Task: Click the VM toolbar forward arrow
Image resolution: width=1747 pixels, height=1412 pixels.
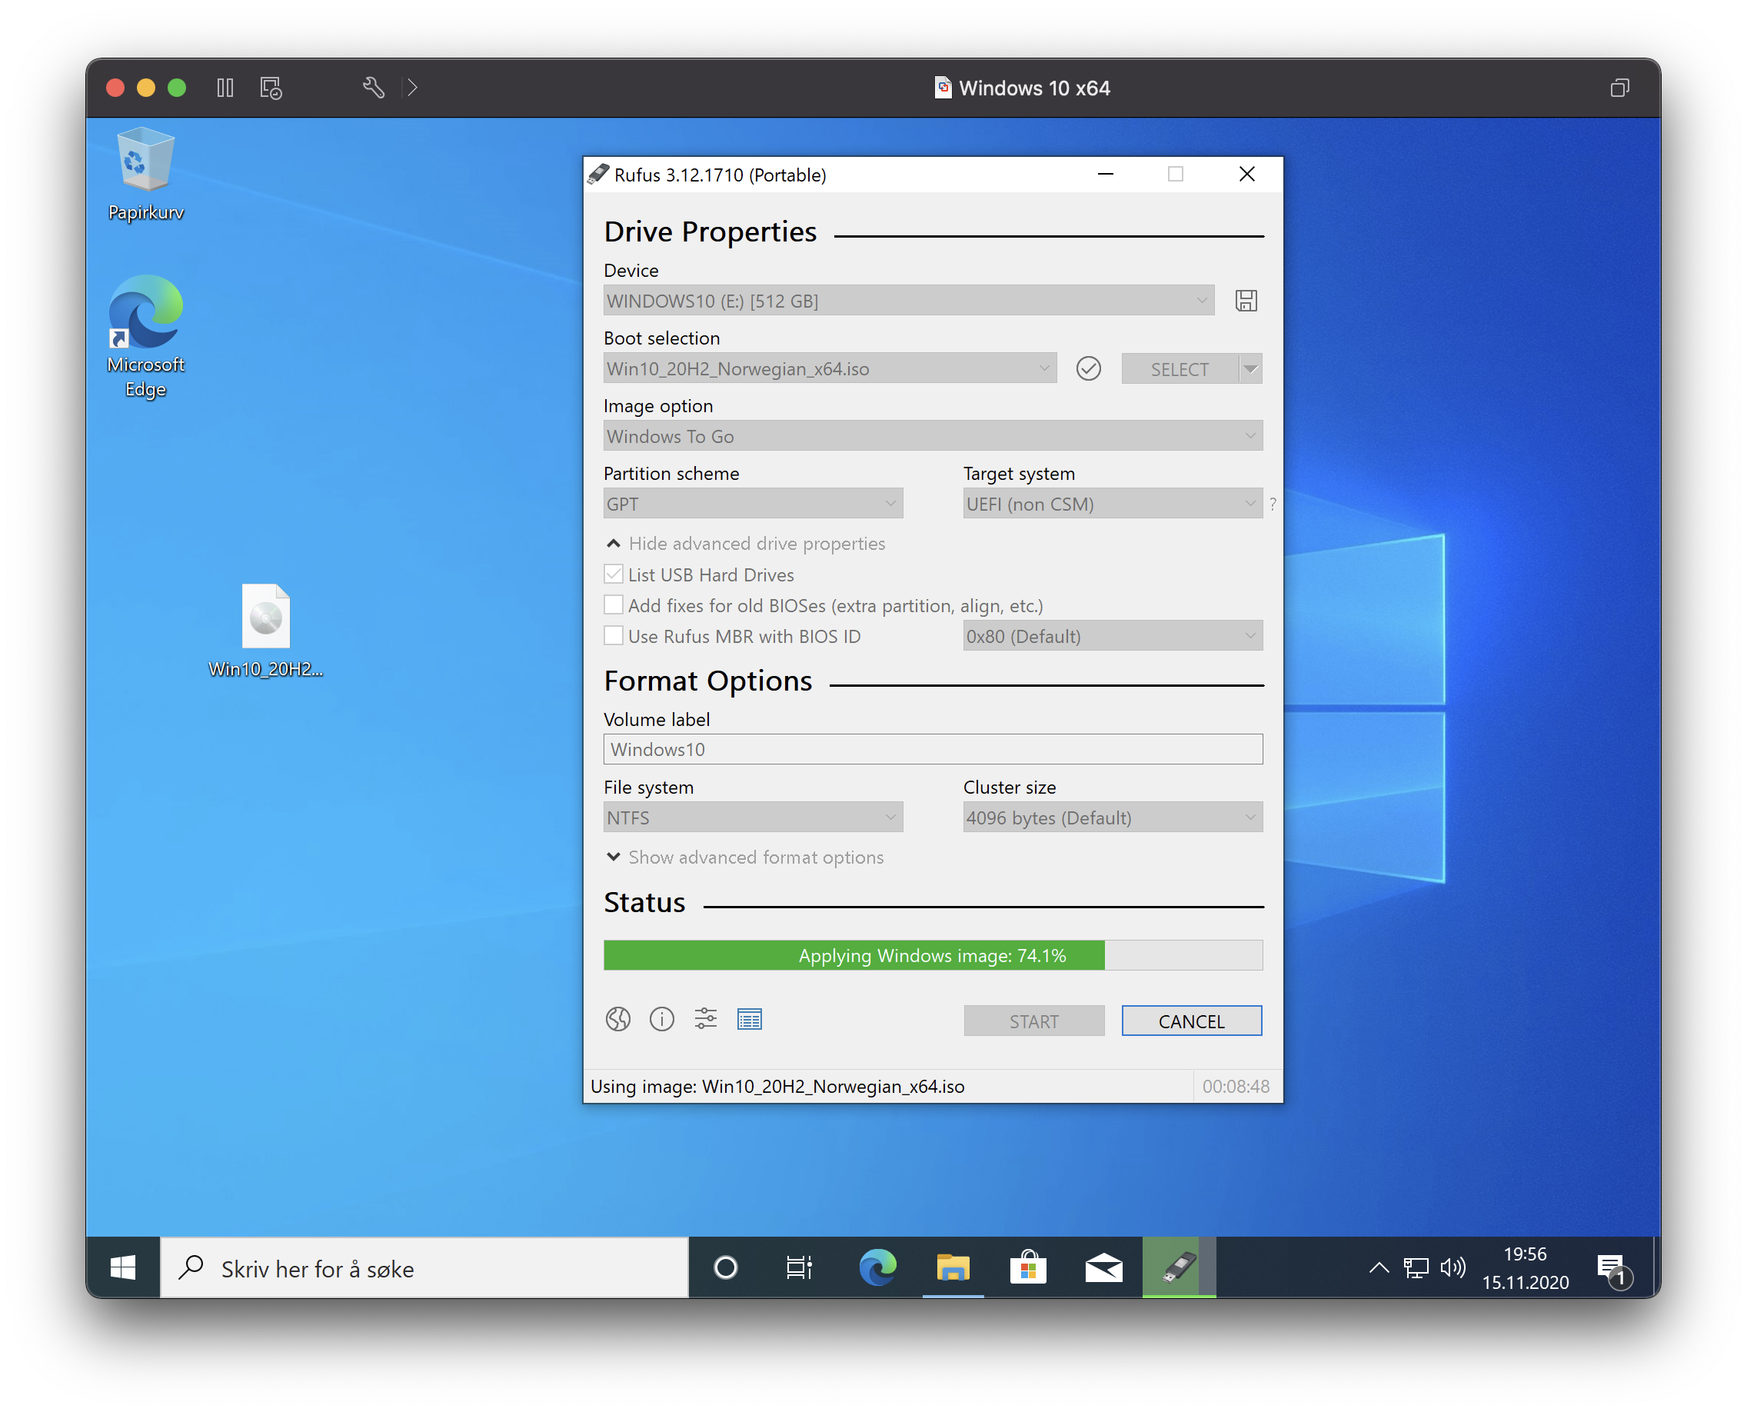Action: 412,87
